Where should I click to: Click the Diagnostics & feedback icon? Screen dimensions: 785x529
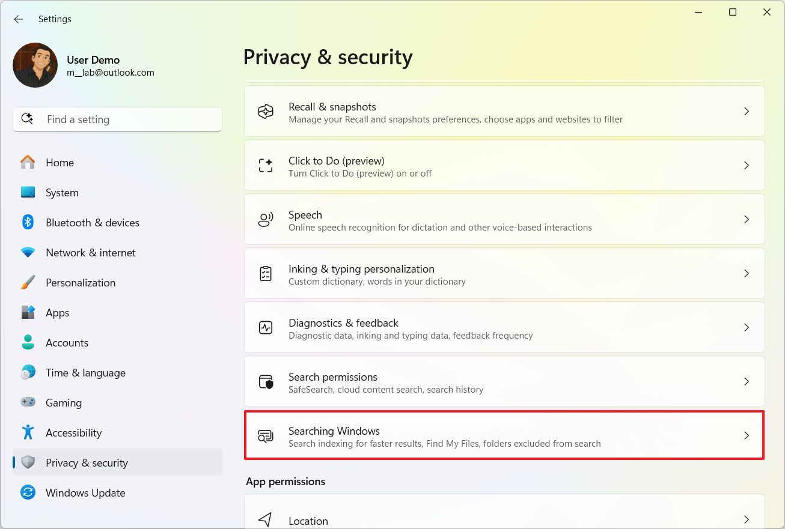pyautogui.click(x=266, y=328)
